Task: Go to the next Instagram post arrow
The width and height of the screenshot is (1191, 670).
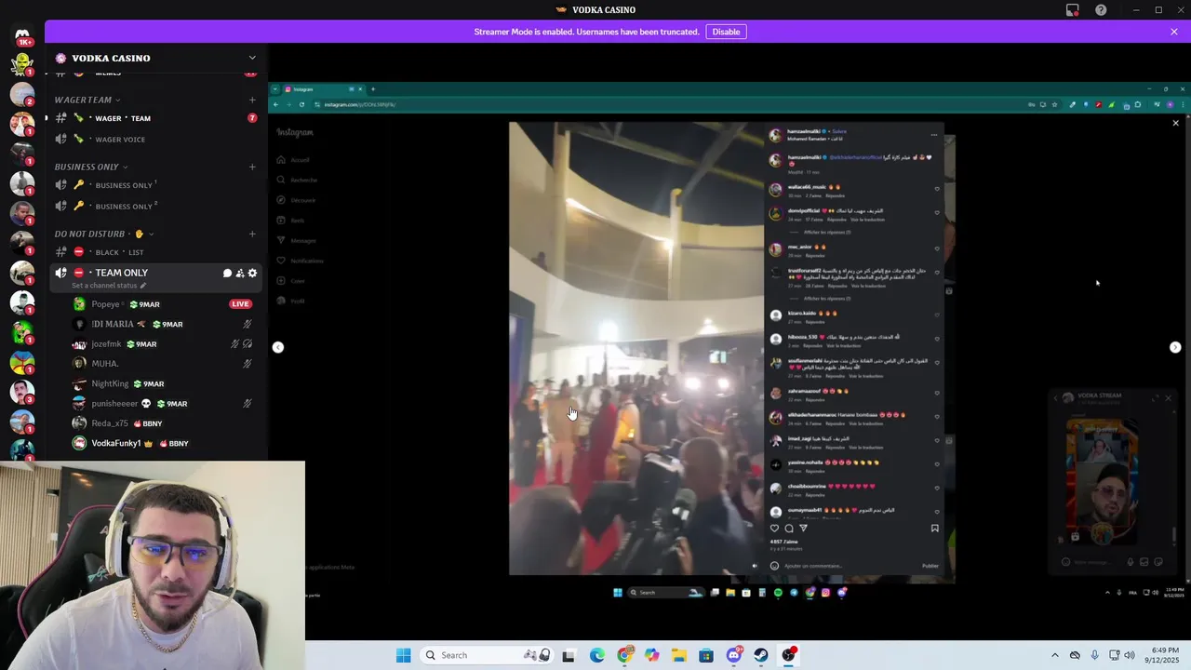Action: coord(1175,347)
